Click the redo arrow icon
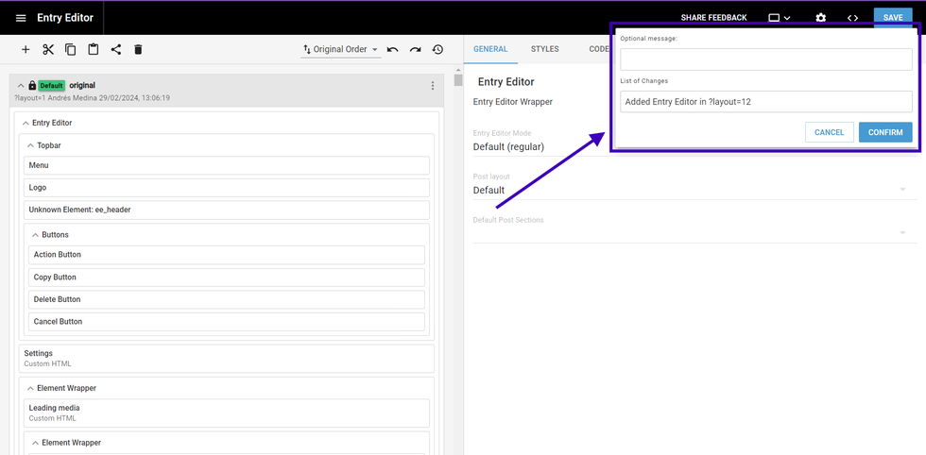The height and width of the screenshot is (455, 926). (415, 49)
